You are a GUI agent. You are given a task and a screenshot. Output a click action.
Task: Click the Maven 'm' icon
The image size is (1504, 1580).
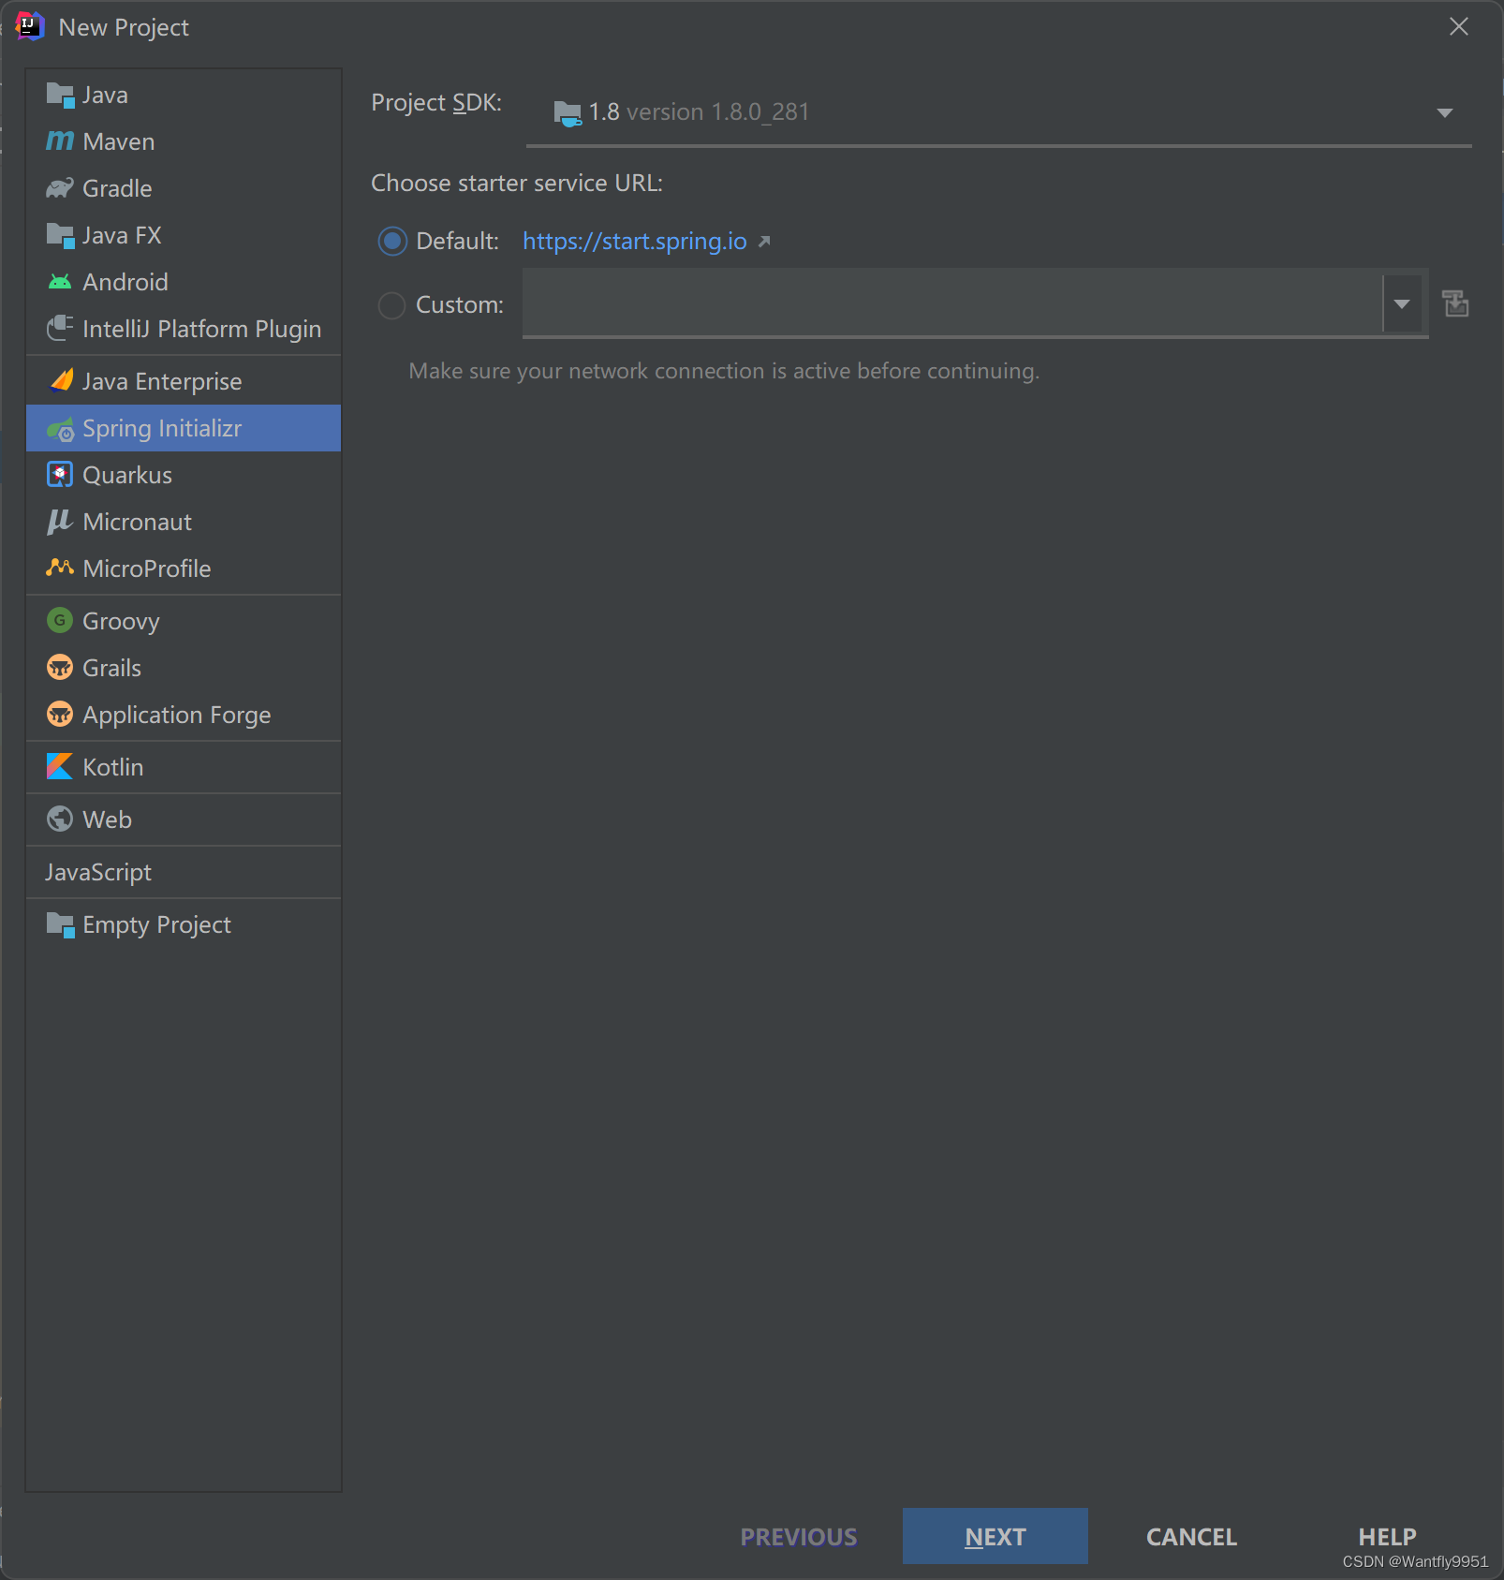pyautogui.click(x=60, y=141)
